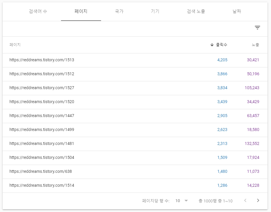Open the table filter icon
Viewport: 271px width, 212px height.
pyautogui.click(x=257, y=28)
